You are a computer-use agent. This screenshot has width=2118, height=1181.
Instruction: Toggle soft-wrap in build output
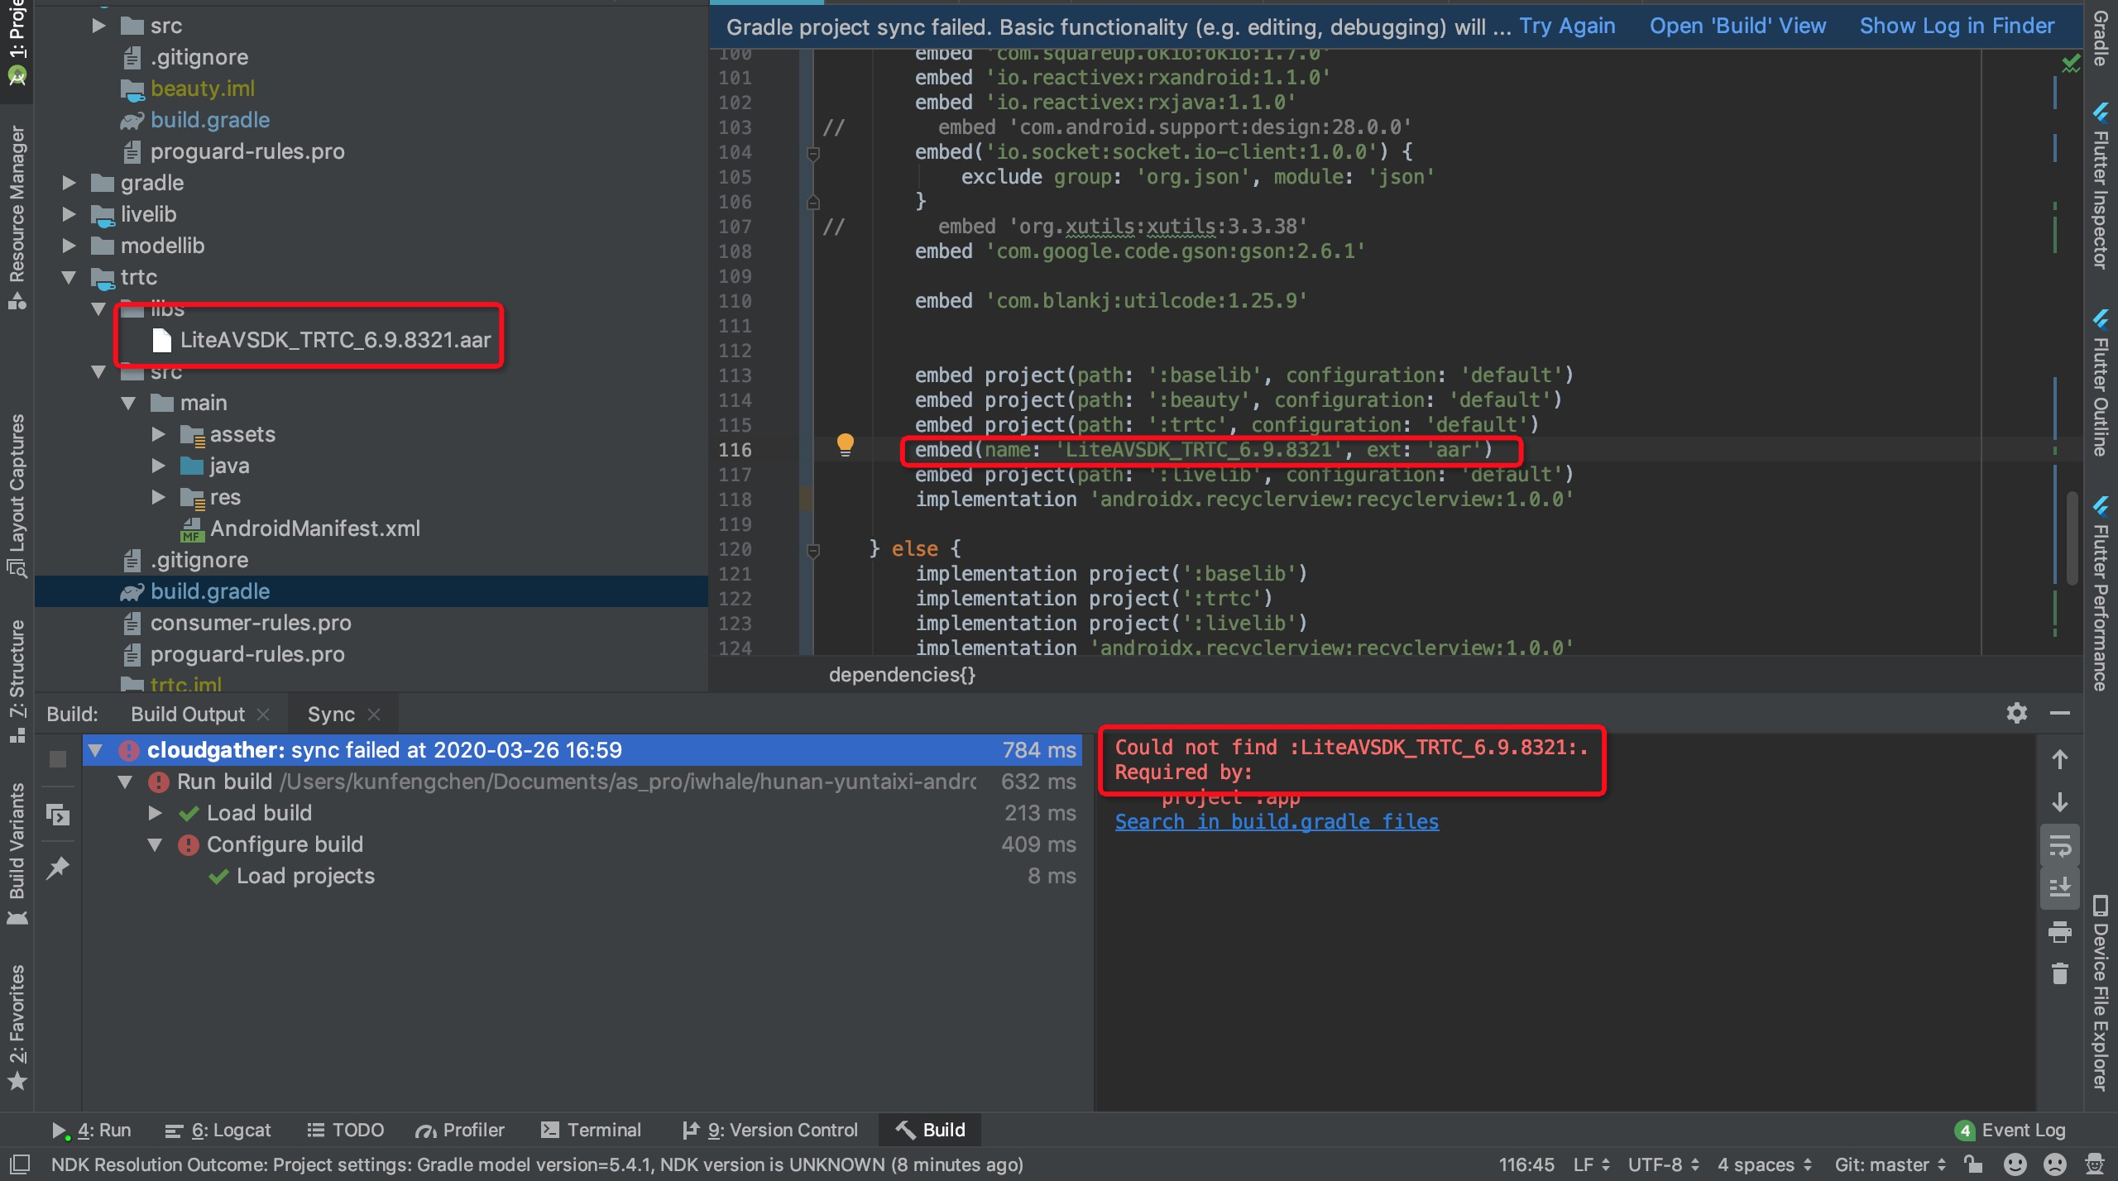tap(2059, 845)
